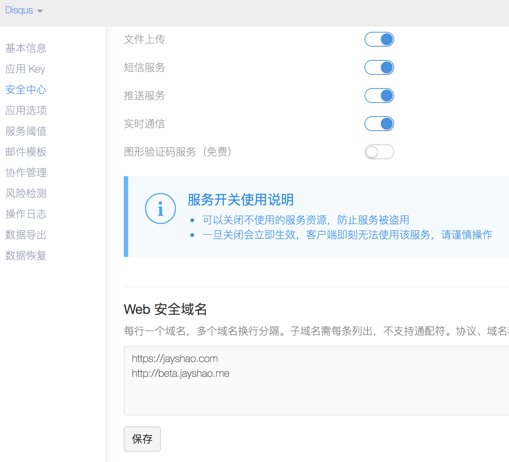Open the Disqus app dropdown

[24, 10]
